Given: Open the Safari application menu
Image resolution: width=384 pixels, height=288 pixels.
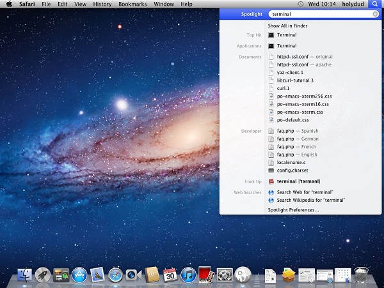Looking at the screenshot, I should (26, 4).
